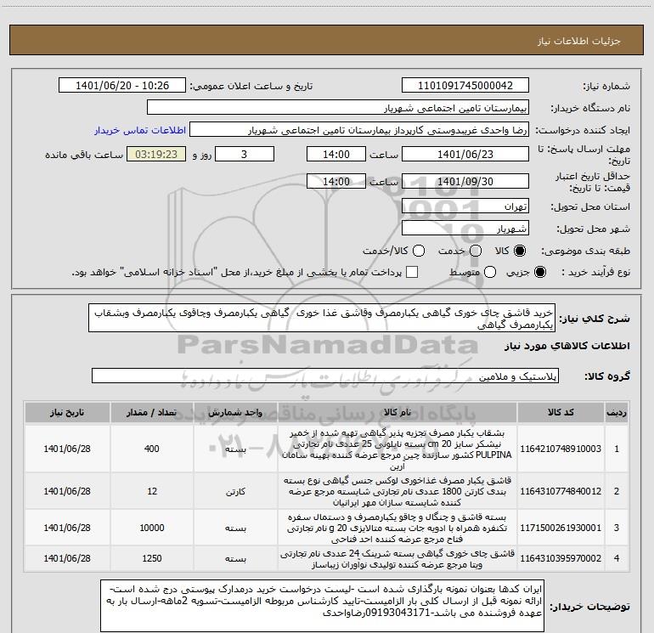The width and height of the screenshot is (654, 633).
Task: Open the اطلاعات تماس خریدار link
Action: (140, 130)
